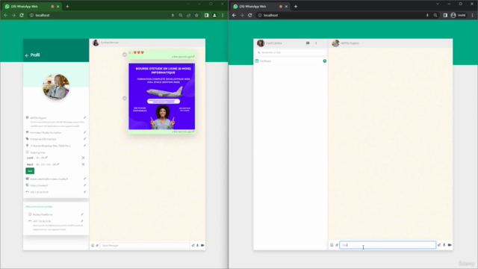478x269 pixels.
Task: Edit Mardi opening hours pencil
Action: 58,164
